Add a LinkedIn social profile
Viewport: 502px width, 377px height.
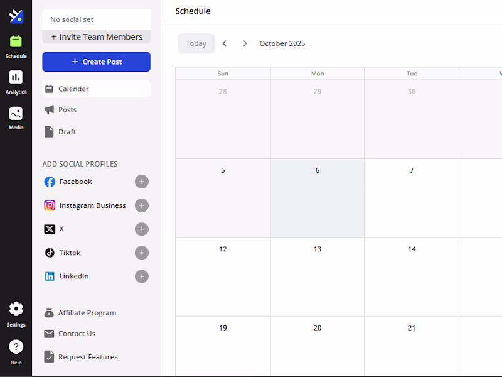point(142,276)
